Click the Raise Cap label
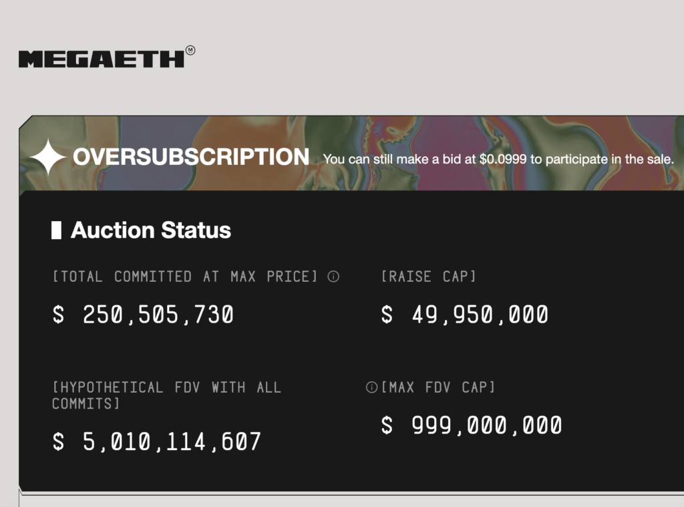 (x=428, y=277)
